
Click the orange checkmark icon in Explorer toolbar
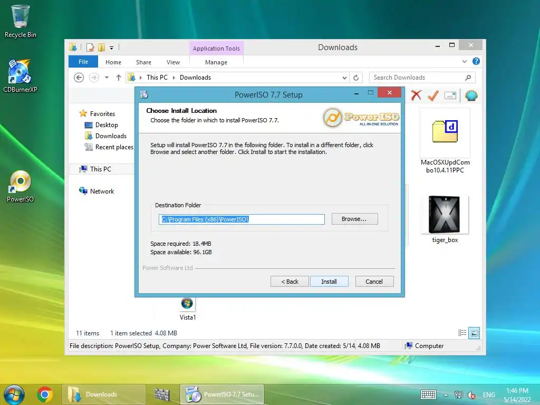click(433, 95)
